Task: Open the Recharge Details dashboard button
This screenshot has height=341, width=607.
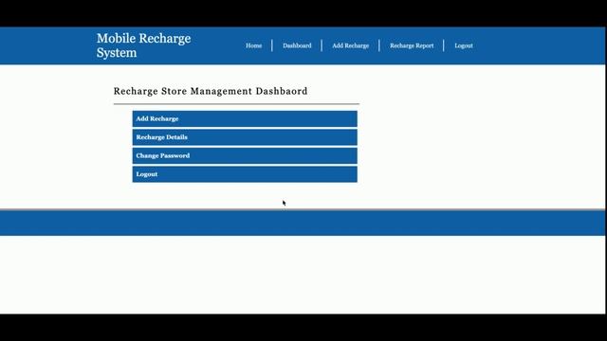Action: click(x=245, y=137)
